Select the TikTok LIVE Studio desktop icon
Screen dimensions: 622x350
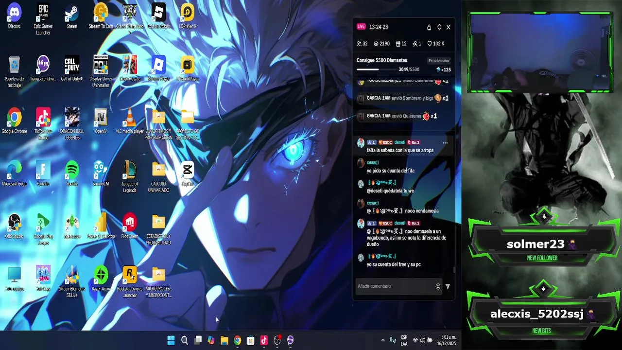(43, 124)
